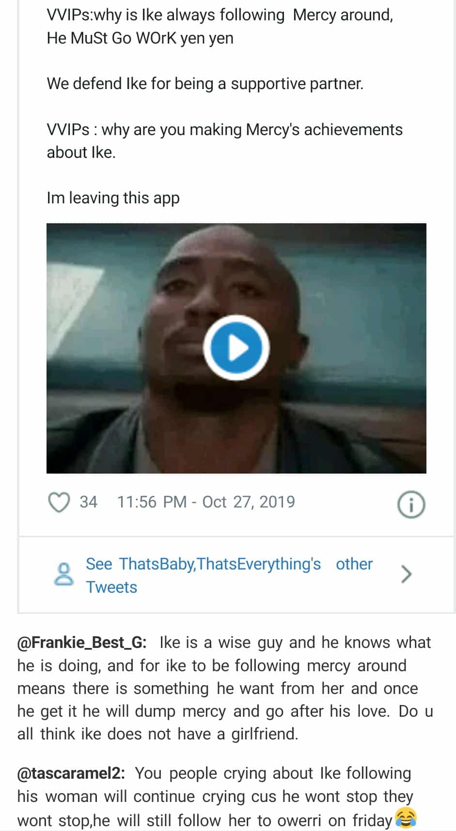This screenshot has width=456, height=831.
Task: Click the 11:56 PM - Oct 27, 2019 timestamp
Action: click(206, 502)
